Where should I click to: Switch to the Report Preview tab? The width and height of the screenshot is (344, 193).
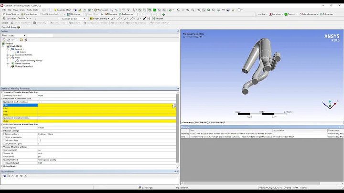216,122
